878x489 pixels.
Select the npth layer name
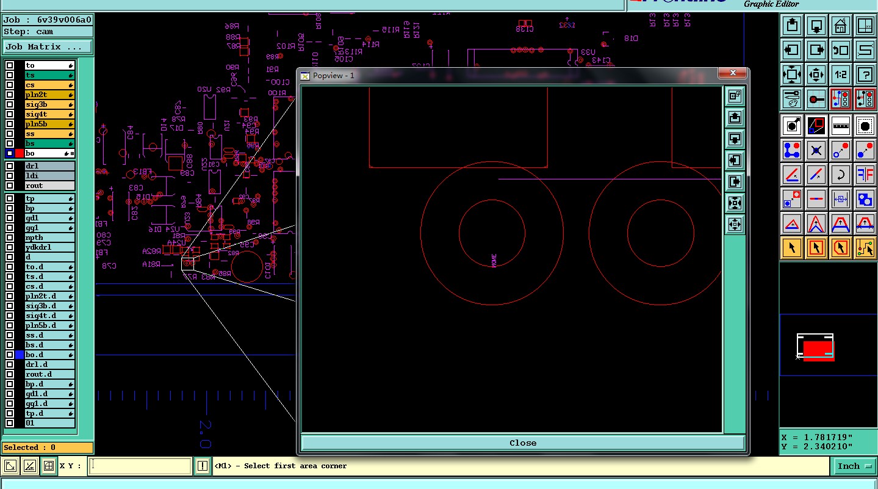click(49, 237)
